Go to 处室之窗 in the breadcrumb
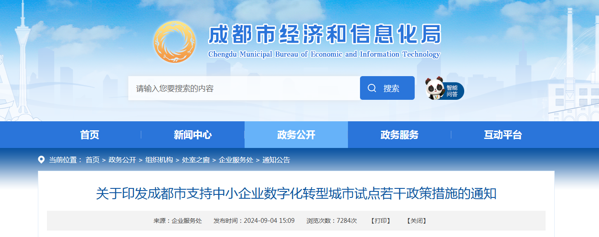Viewport: 599px width, 237px height. pyautogui.click(x=196, y=160)
